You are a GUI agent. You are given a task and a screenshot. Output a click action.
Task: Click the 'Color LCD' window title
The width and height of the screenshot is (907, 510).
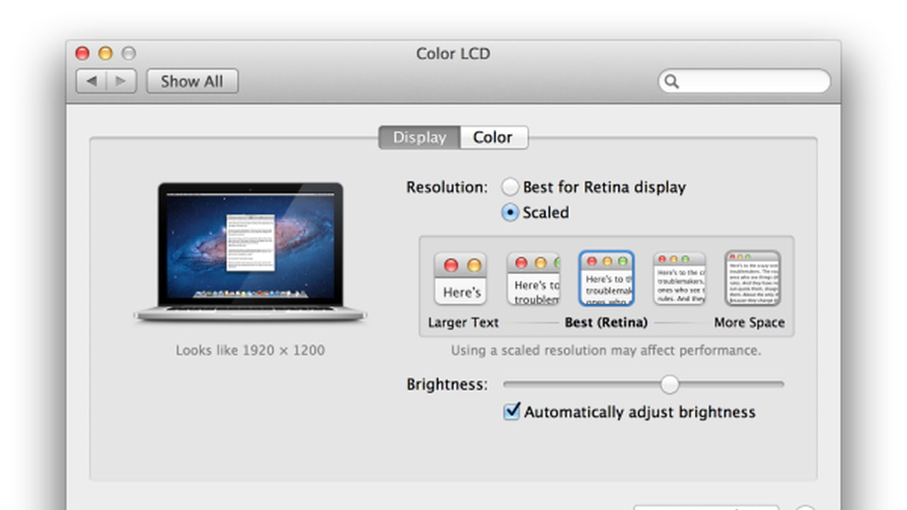click(x=453, y=54)
